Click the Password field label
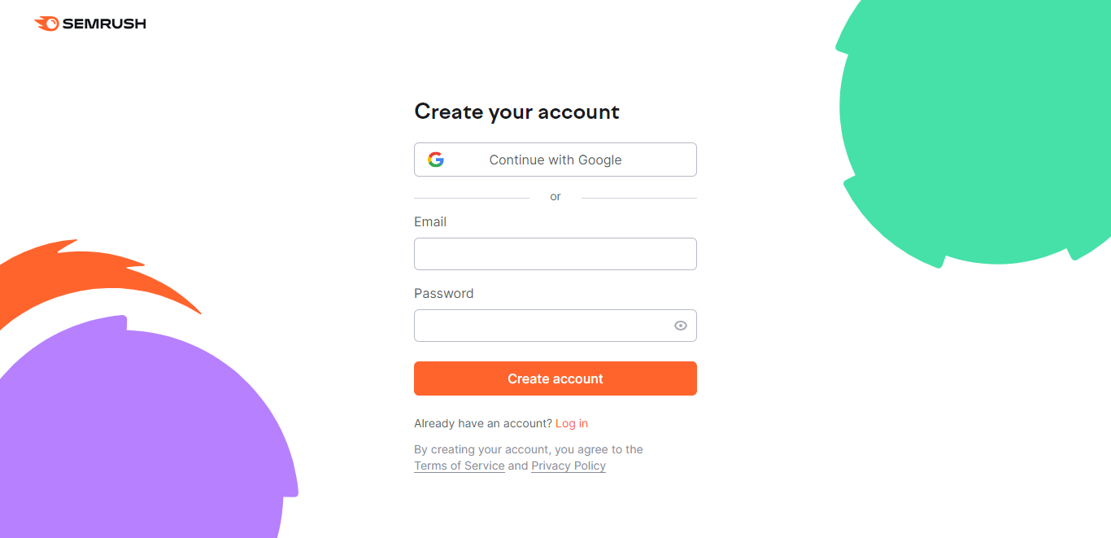This screenshot has width=1111, height=538. [443, 293]
